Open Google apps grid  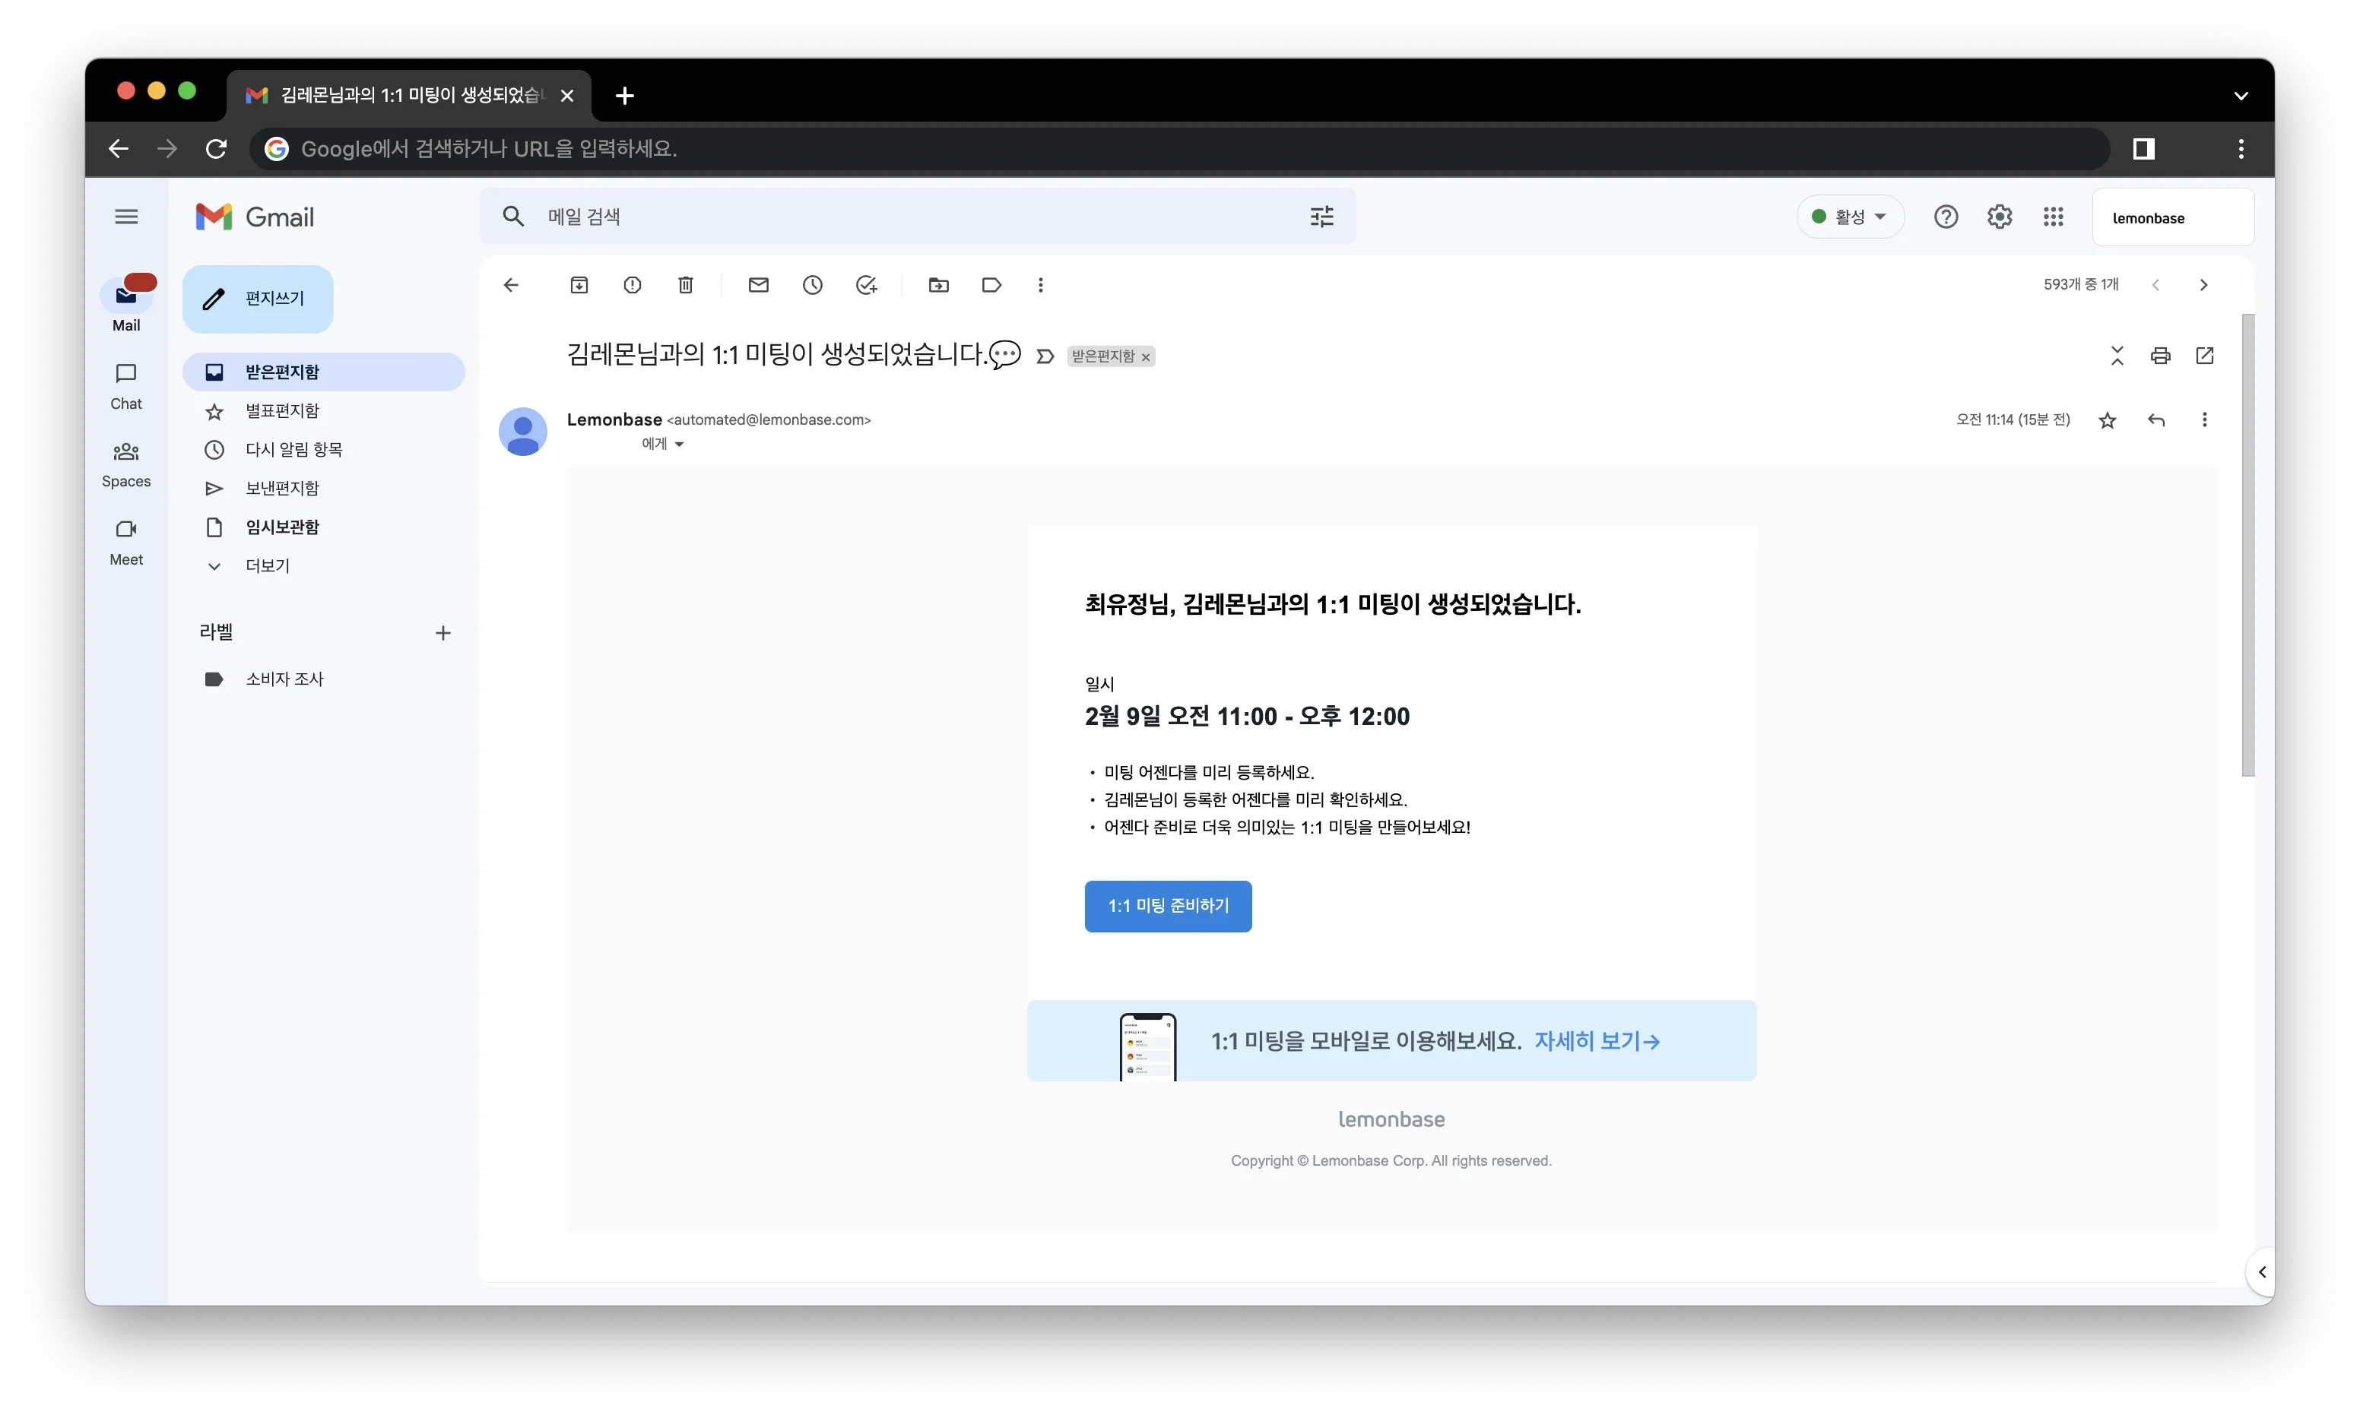tap(2053, 217)
